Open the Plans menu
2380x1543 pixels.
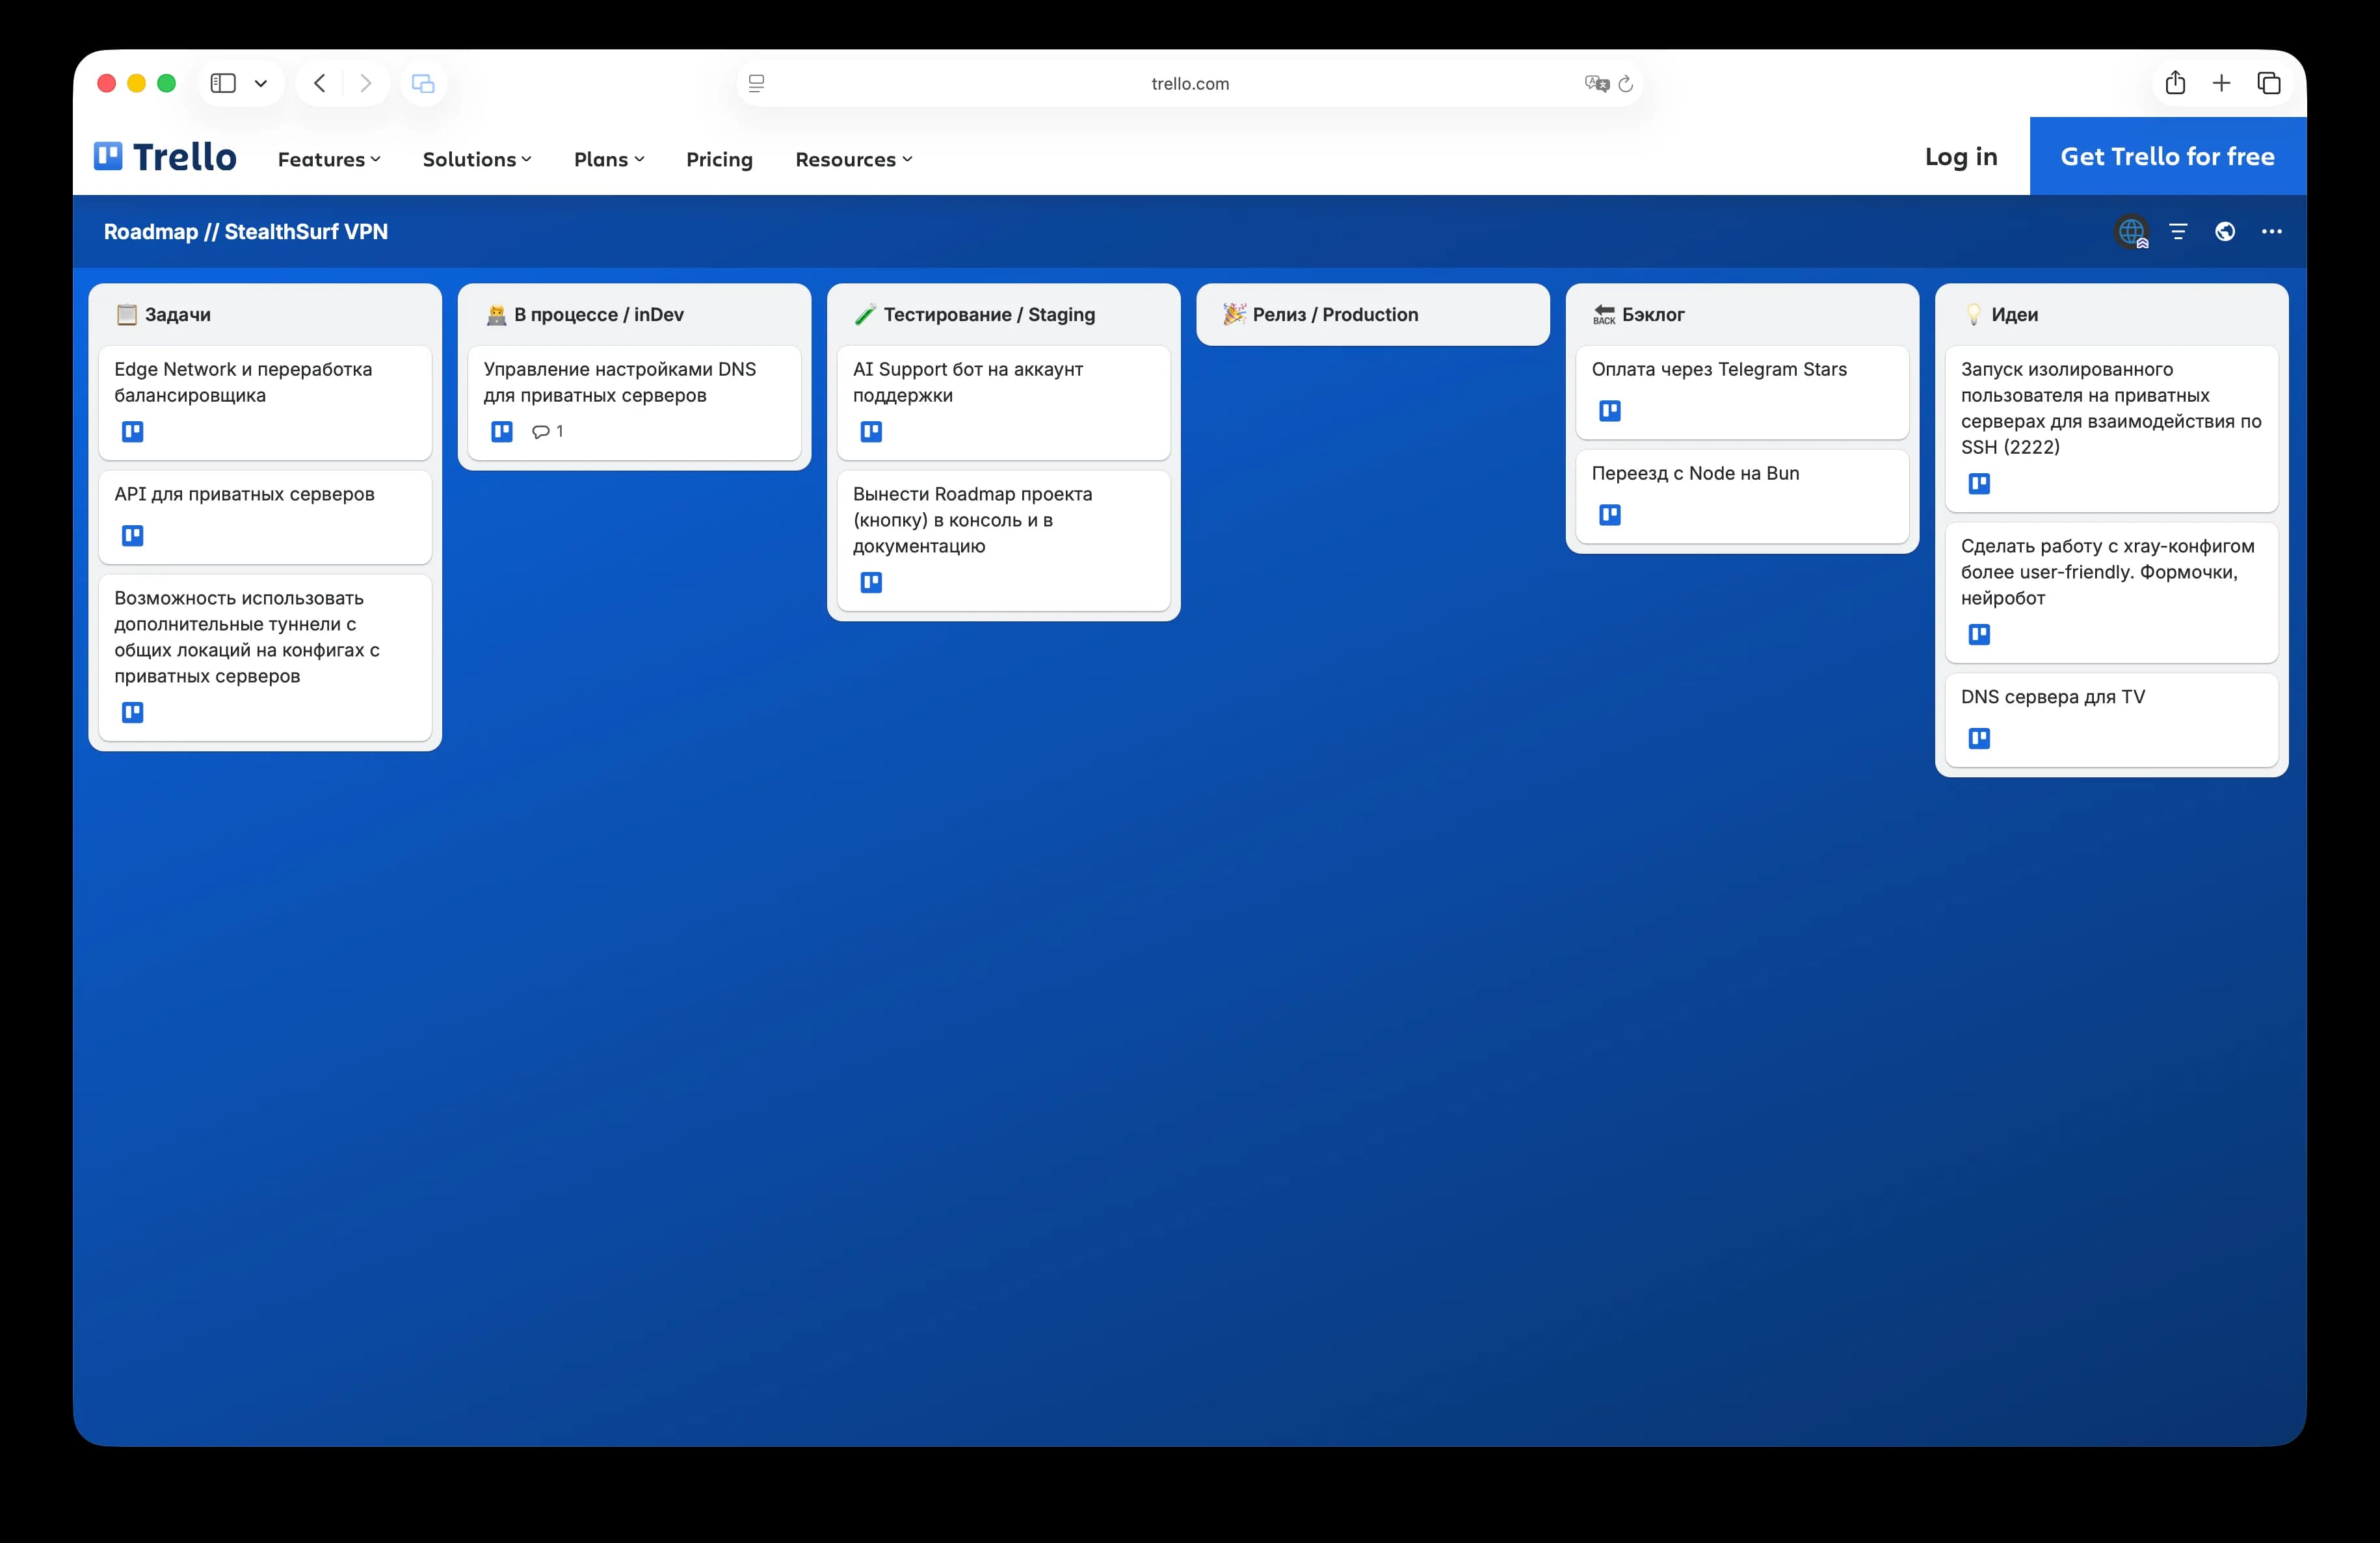point(609,159)
